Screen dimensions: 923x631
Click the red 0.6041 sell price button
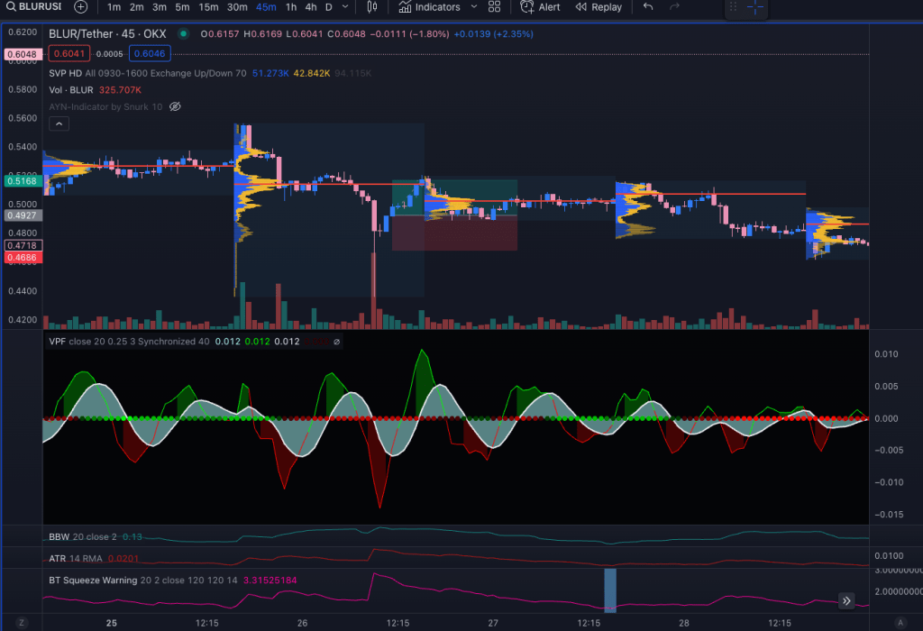tap(69, 54)
